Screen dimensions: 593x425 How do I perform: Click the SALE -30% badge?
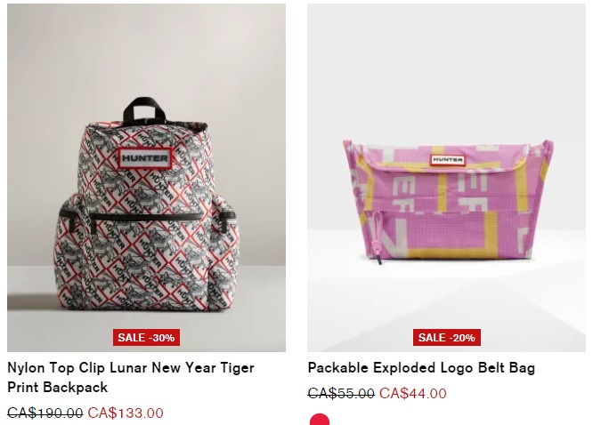(x=146, y=337)
